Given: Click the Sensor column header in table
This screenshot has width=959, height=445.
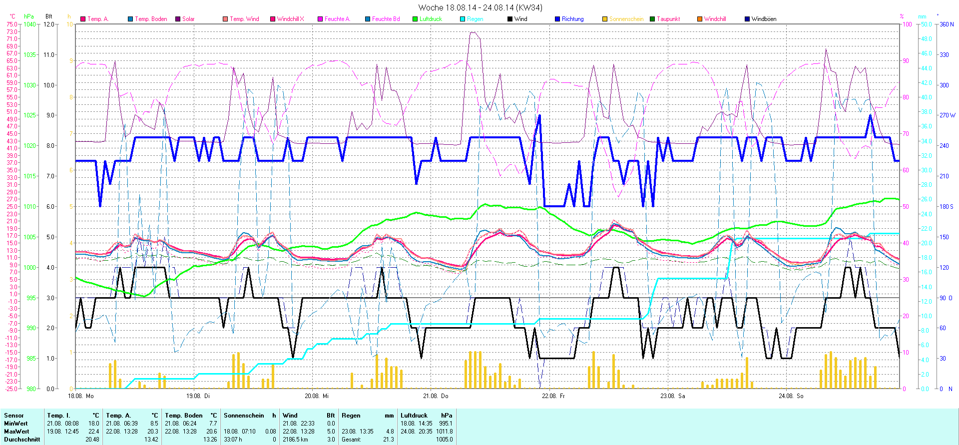Looking at the screenshot, I should coord(14,416).
